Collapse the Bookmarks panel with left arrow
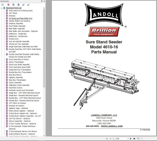Viewport: 157px width, 141px height. tap(44, 1)
